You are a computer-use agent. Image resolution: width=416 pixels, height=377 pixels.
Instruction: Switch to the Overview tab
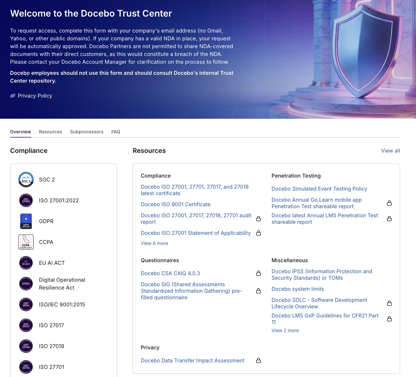coord(20,132)
